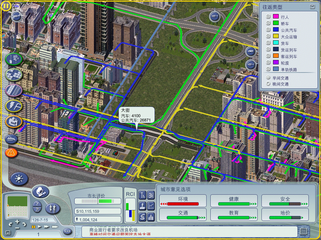The width and height of the screenshot is (321, 240).
Task: Open the options ellipsis button
Action: point(68,232)
